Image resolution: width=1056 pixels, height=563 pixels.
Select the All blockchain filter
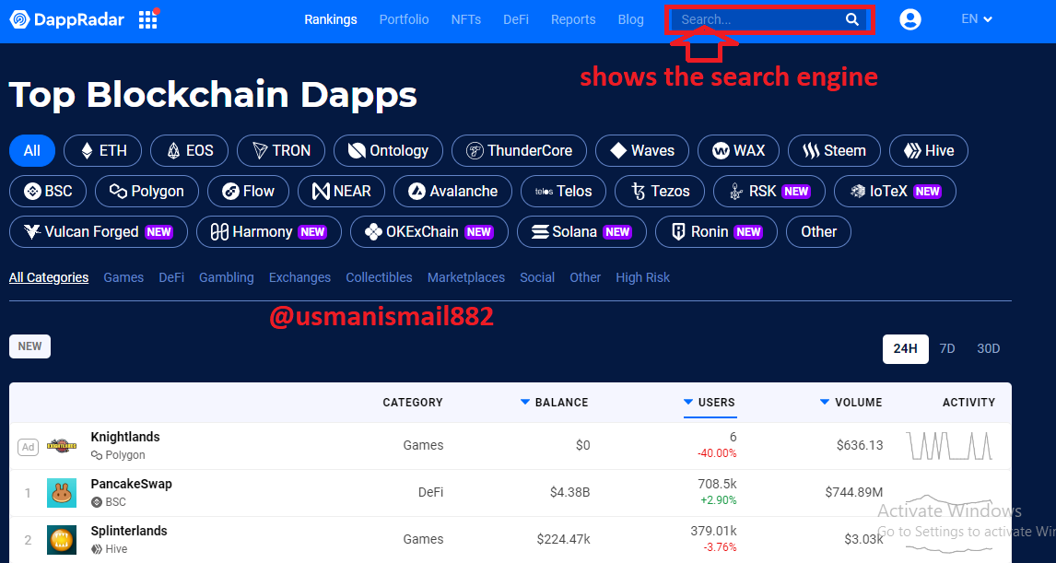32,151
